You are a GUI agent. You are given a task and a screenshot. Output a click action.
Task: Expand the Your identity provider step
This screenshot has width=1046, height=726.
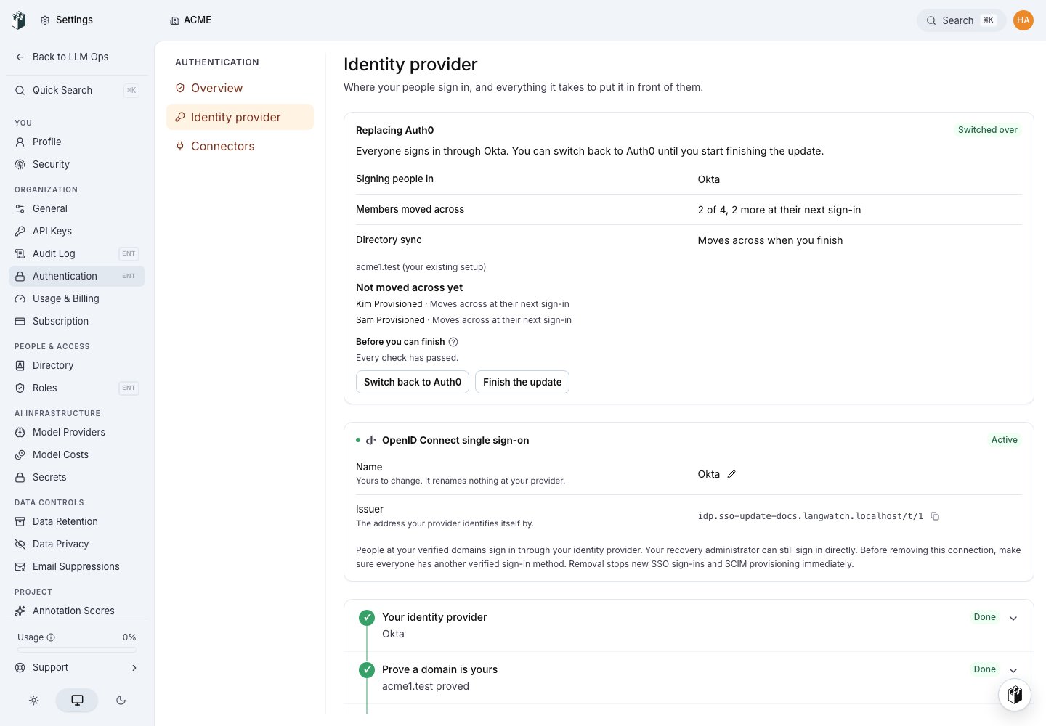pyautogui.click(x=1013, y=619)
